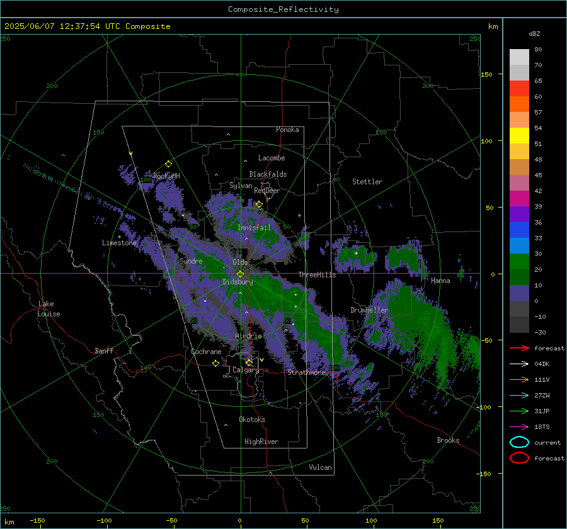
Task: Click the yellow diamond marker near RedDeer
Action: point(259,204)
